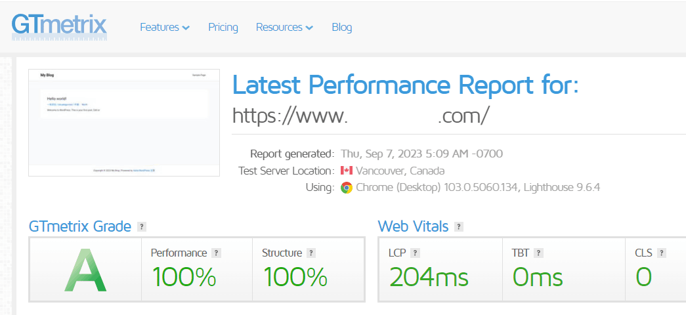Screen dimensions: 686x315
Task: Expand the Resources dropdown menu
Action: tap(284, 28)
